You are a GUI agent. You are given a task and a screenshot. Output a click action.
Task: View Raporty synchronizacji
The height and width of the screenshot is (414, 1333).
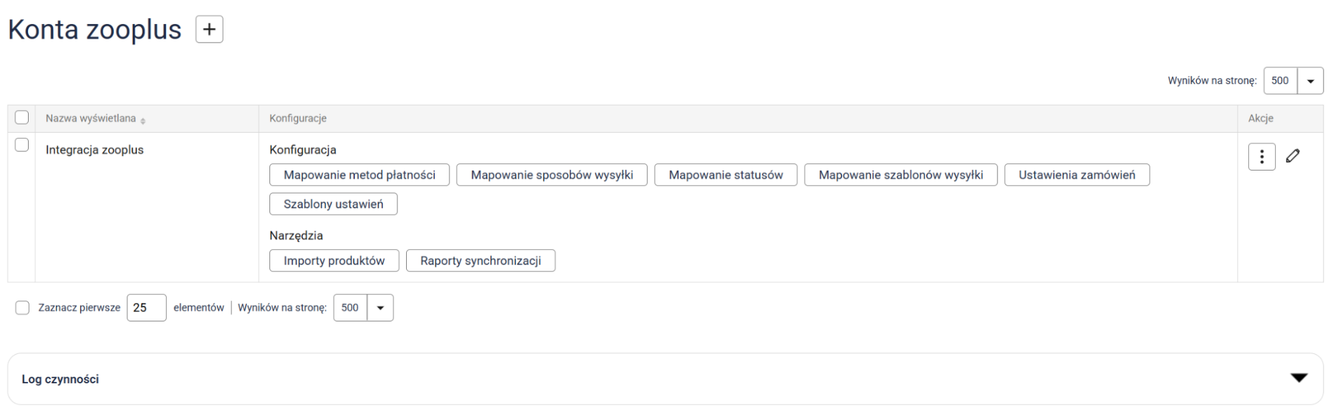coord(480,261)
